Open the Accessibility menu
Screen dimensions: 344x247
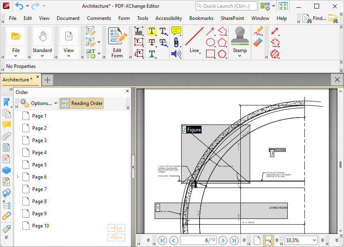pyautogui.click(x=169, y=18)
